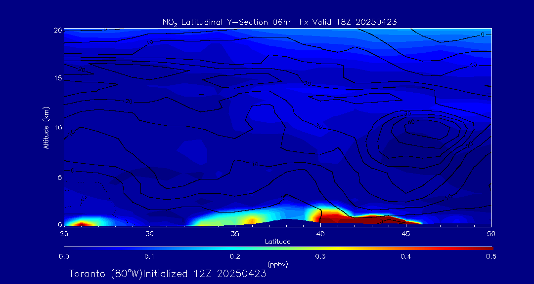Click the yellow NO2 spot near latitude 36
This screenshot has width=534, height=284.
(251, 221)
